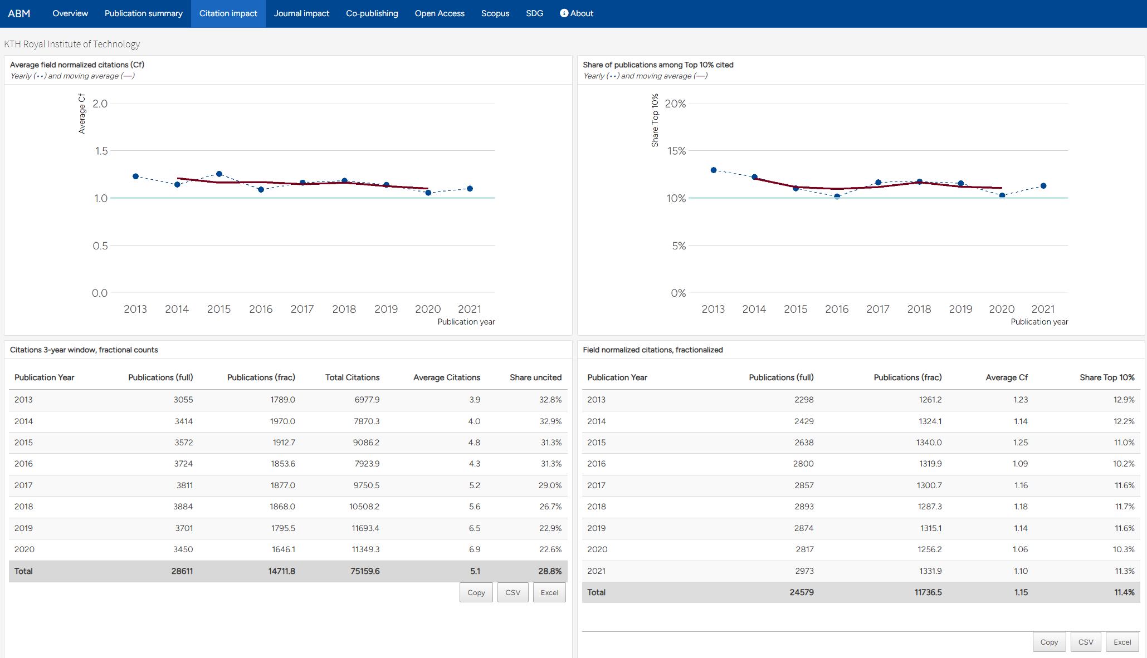The image size is (1147, 658).
Task: Select the Journal impact tab
Action: 301,13
